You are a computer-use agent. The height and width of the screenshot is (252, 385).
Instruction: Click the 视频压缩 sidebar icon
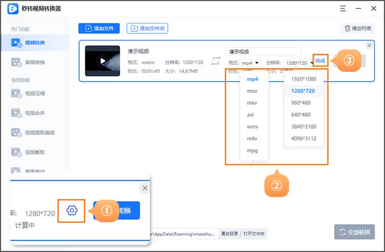pos(16,93)
